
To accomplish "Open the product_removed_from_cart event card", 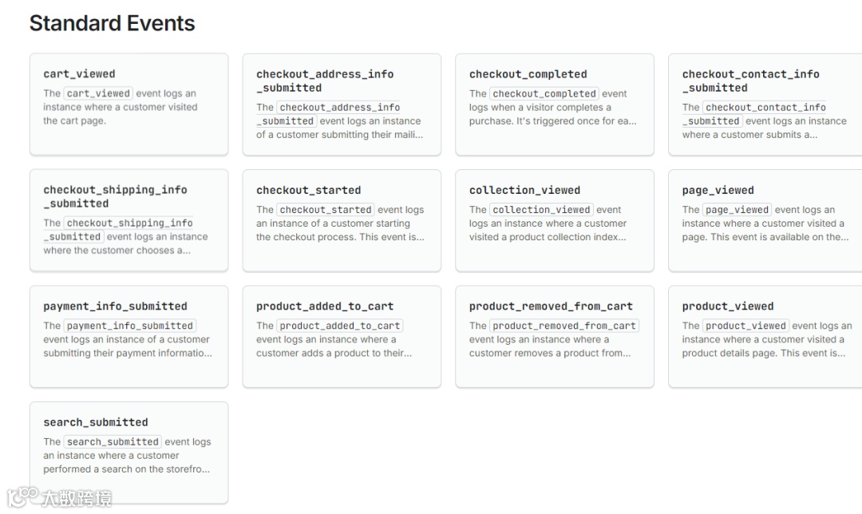I will [x=555, y=335].
